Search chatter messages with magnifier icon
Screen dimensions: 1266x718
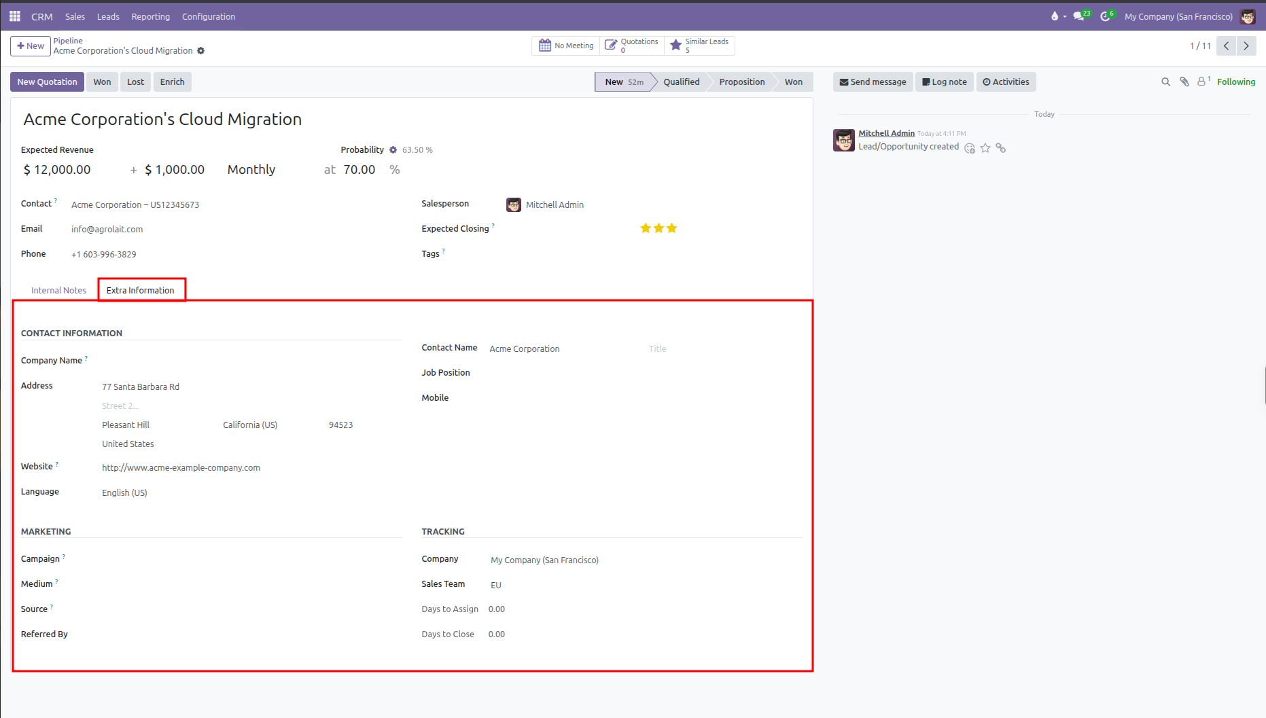pyautogui.click(x=1165, y=82)
